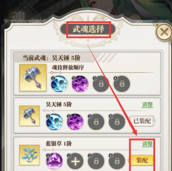Click the large 昊天锤 hammer icon

point(33,78)
